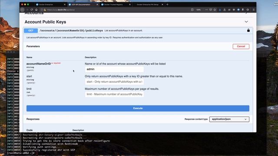Image resolution: width=278 pixels, height=156 pixels.
Task: Open the Firefox hamburger menu
Action: [254, 10]
